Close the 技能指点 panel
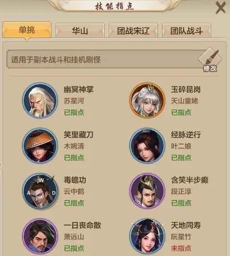The height and width of the screenshot is (256, 230). 220,8
